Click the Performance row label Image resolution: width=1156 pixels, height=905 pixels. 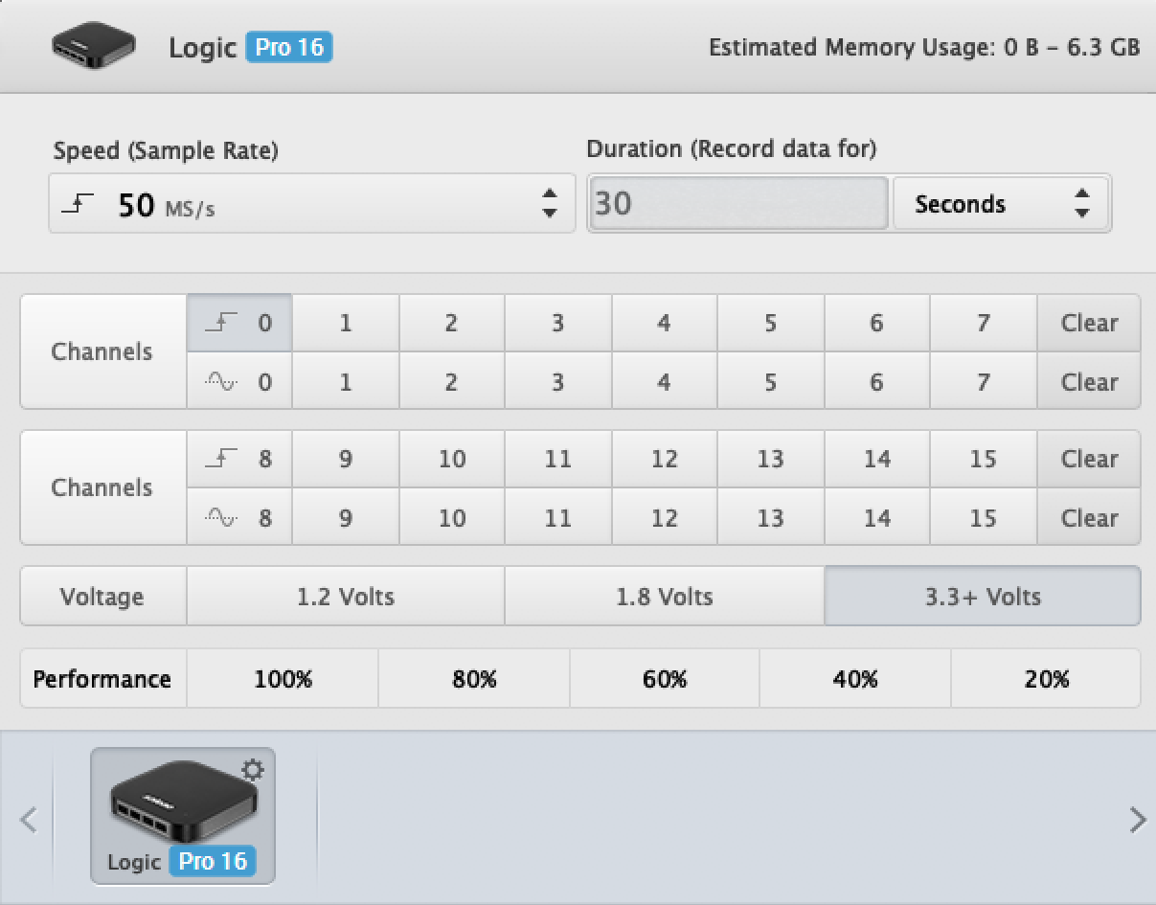102,679
